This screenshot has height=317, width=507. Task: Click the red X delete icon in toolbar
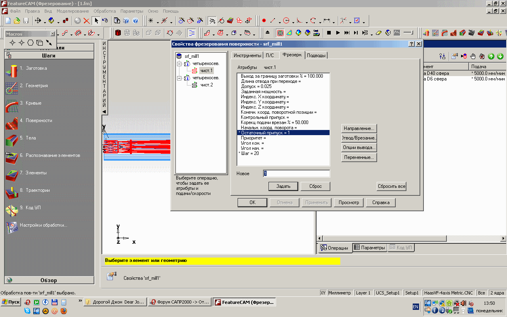tap(86, 21)
